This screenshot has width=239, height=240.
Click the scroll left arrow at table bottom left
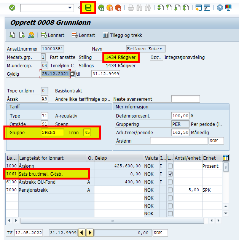click(x=9, y=221)
